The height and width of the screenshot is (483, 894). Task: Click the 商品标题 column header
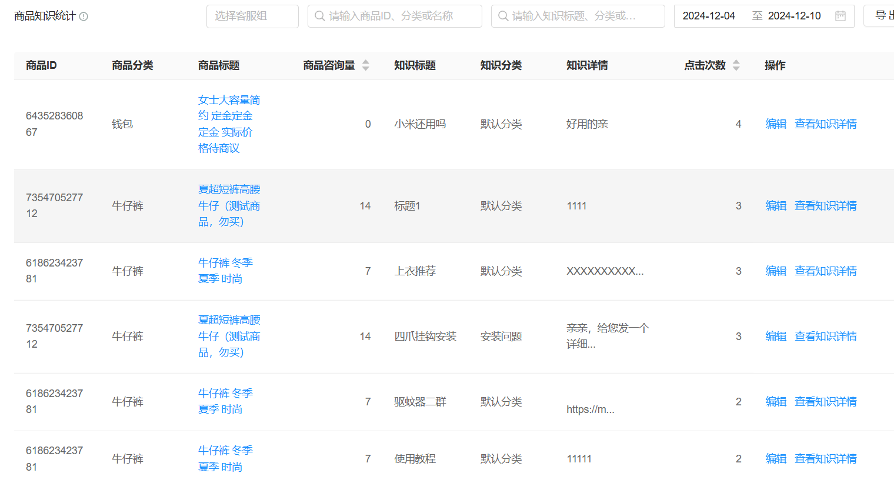[219, 65]
